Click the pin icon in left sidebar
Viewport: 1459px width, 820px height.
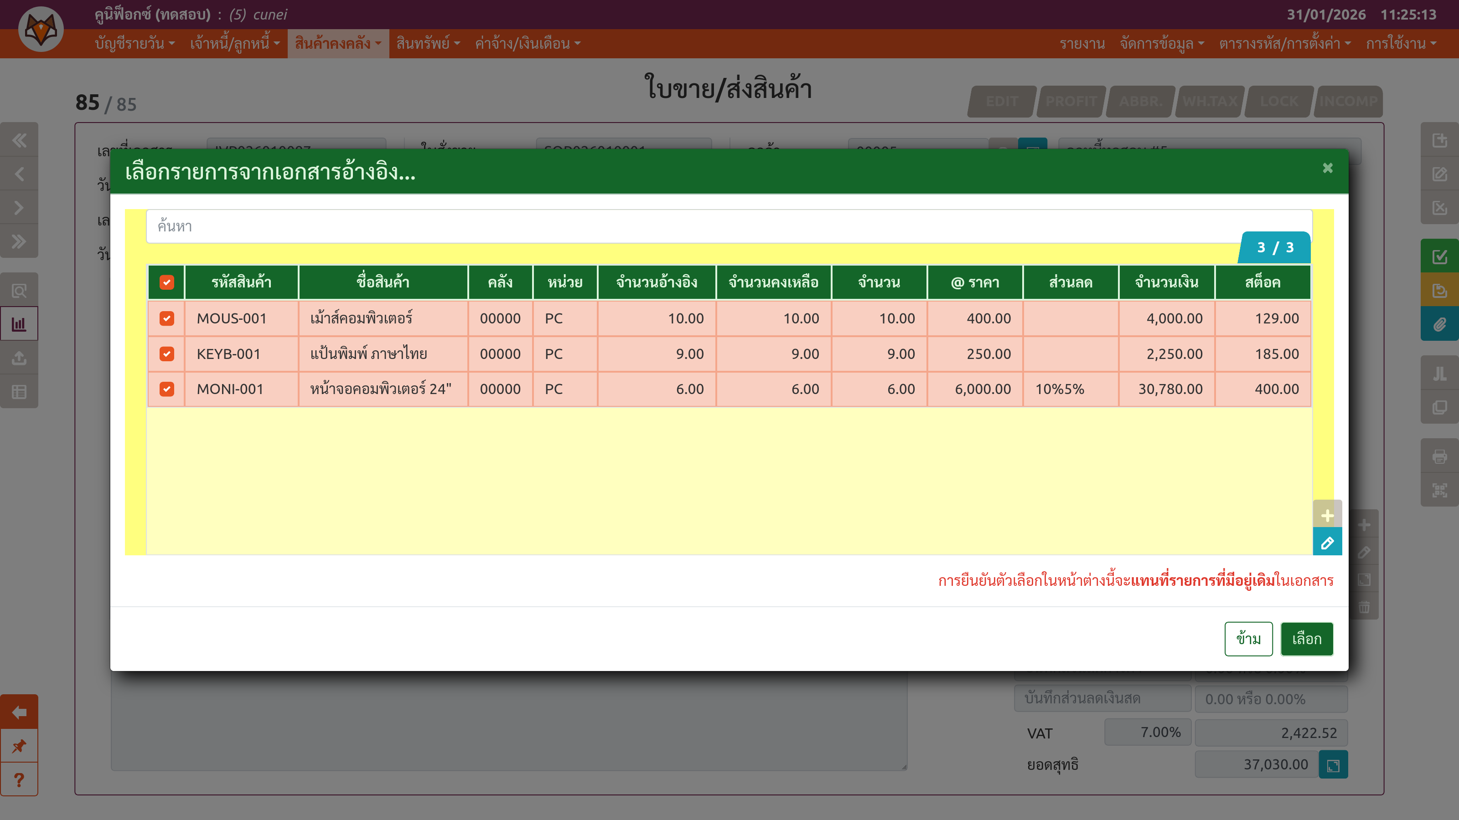coord(19,746)
